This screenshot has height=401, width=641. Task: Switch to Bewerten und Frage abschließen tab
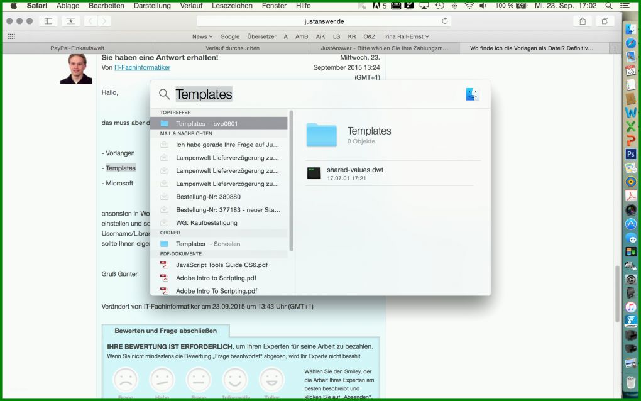click(x=165, y=331)
